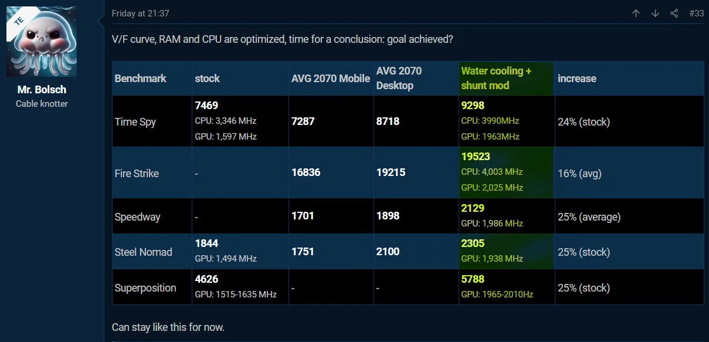
Task: Click the jellyfish avatar image
Action: tap(42, 42)
